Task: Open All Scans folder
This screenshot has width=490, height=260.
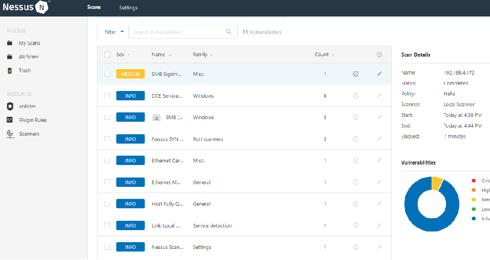Action: [x=29, y=57]
